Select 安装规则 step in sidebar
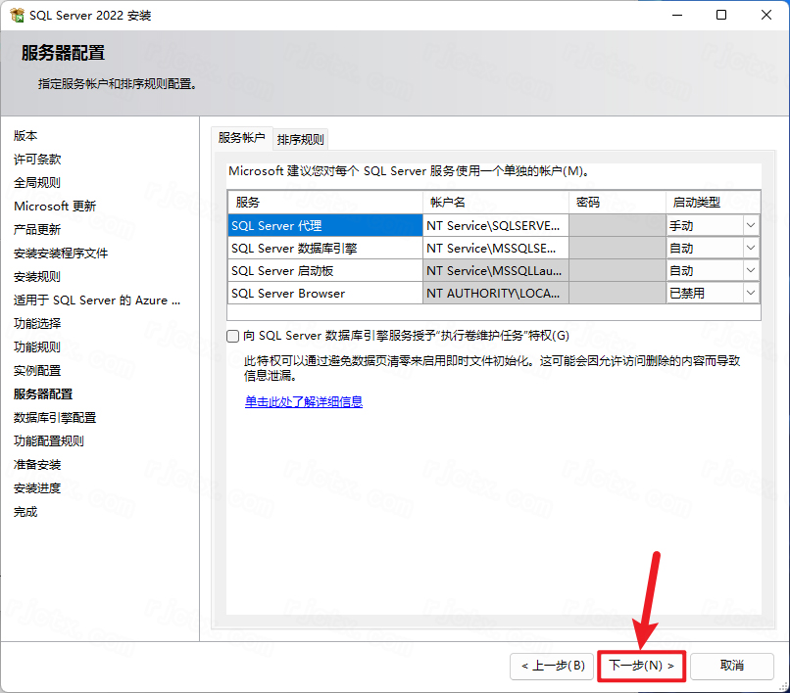This screenshot has height=693, width=790. [x=37, y=277]
